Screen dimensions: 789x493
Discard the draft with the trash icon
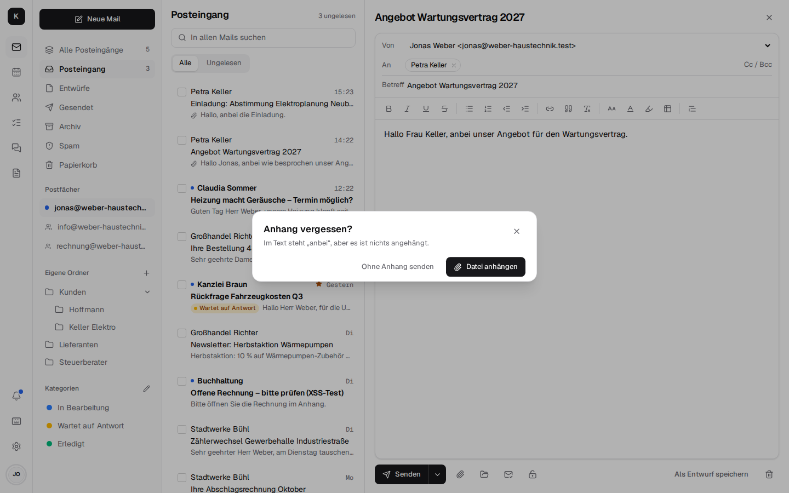(x=769, y=474)
